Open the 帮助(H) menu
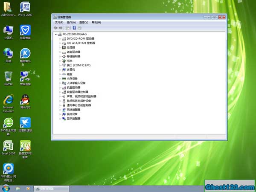The height and width of the screenshot is (192, 256). (96, 22)
